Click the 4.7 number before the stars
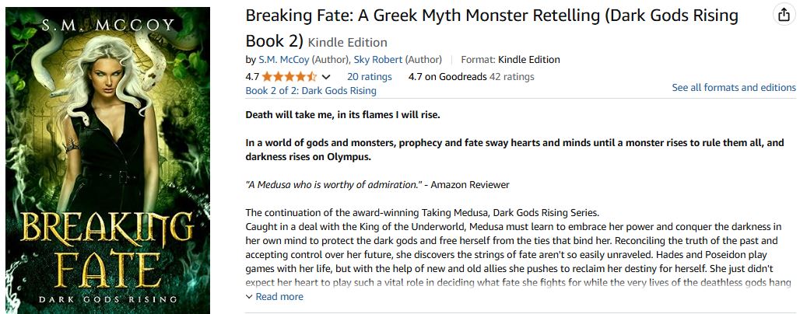Screen dimensions: 800x314 253,77
